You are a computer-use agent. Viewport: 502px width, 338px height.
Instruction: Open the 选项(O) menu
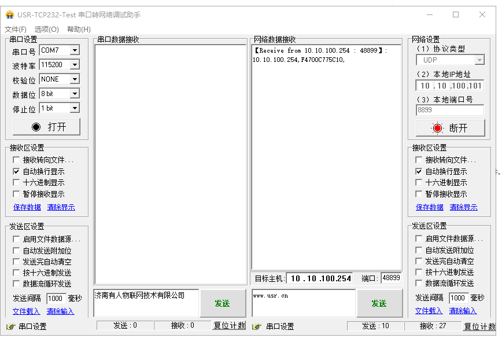click(46, 30)
